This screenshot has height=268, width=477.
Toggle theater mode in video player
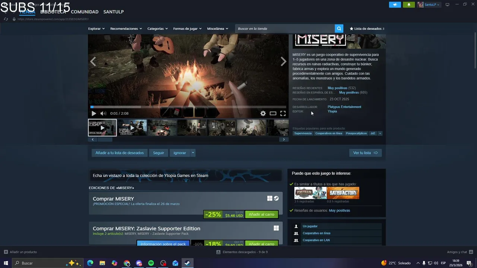click(273, 114)
